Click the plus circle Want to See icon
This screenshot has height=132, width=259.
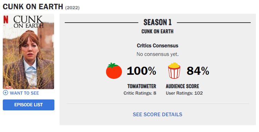coord(6,93)
